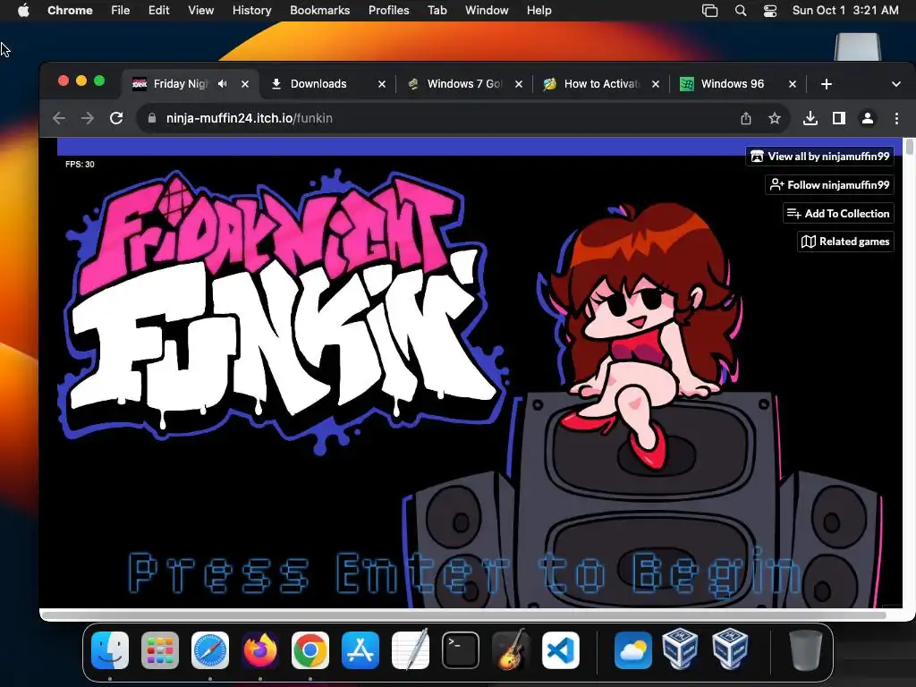This screenshot has width=916, height=687.
Task: Click the vertical page scrollbar thumb
Action: coord(910,147)
